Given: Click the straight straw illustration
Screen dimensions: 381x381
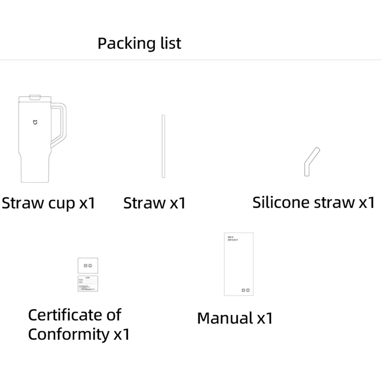Looking at the screenshot, I should 164,146.
